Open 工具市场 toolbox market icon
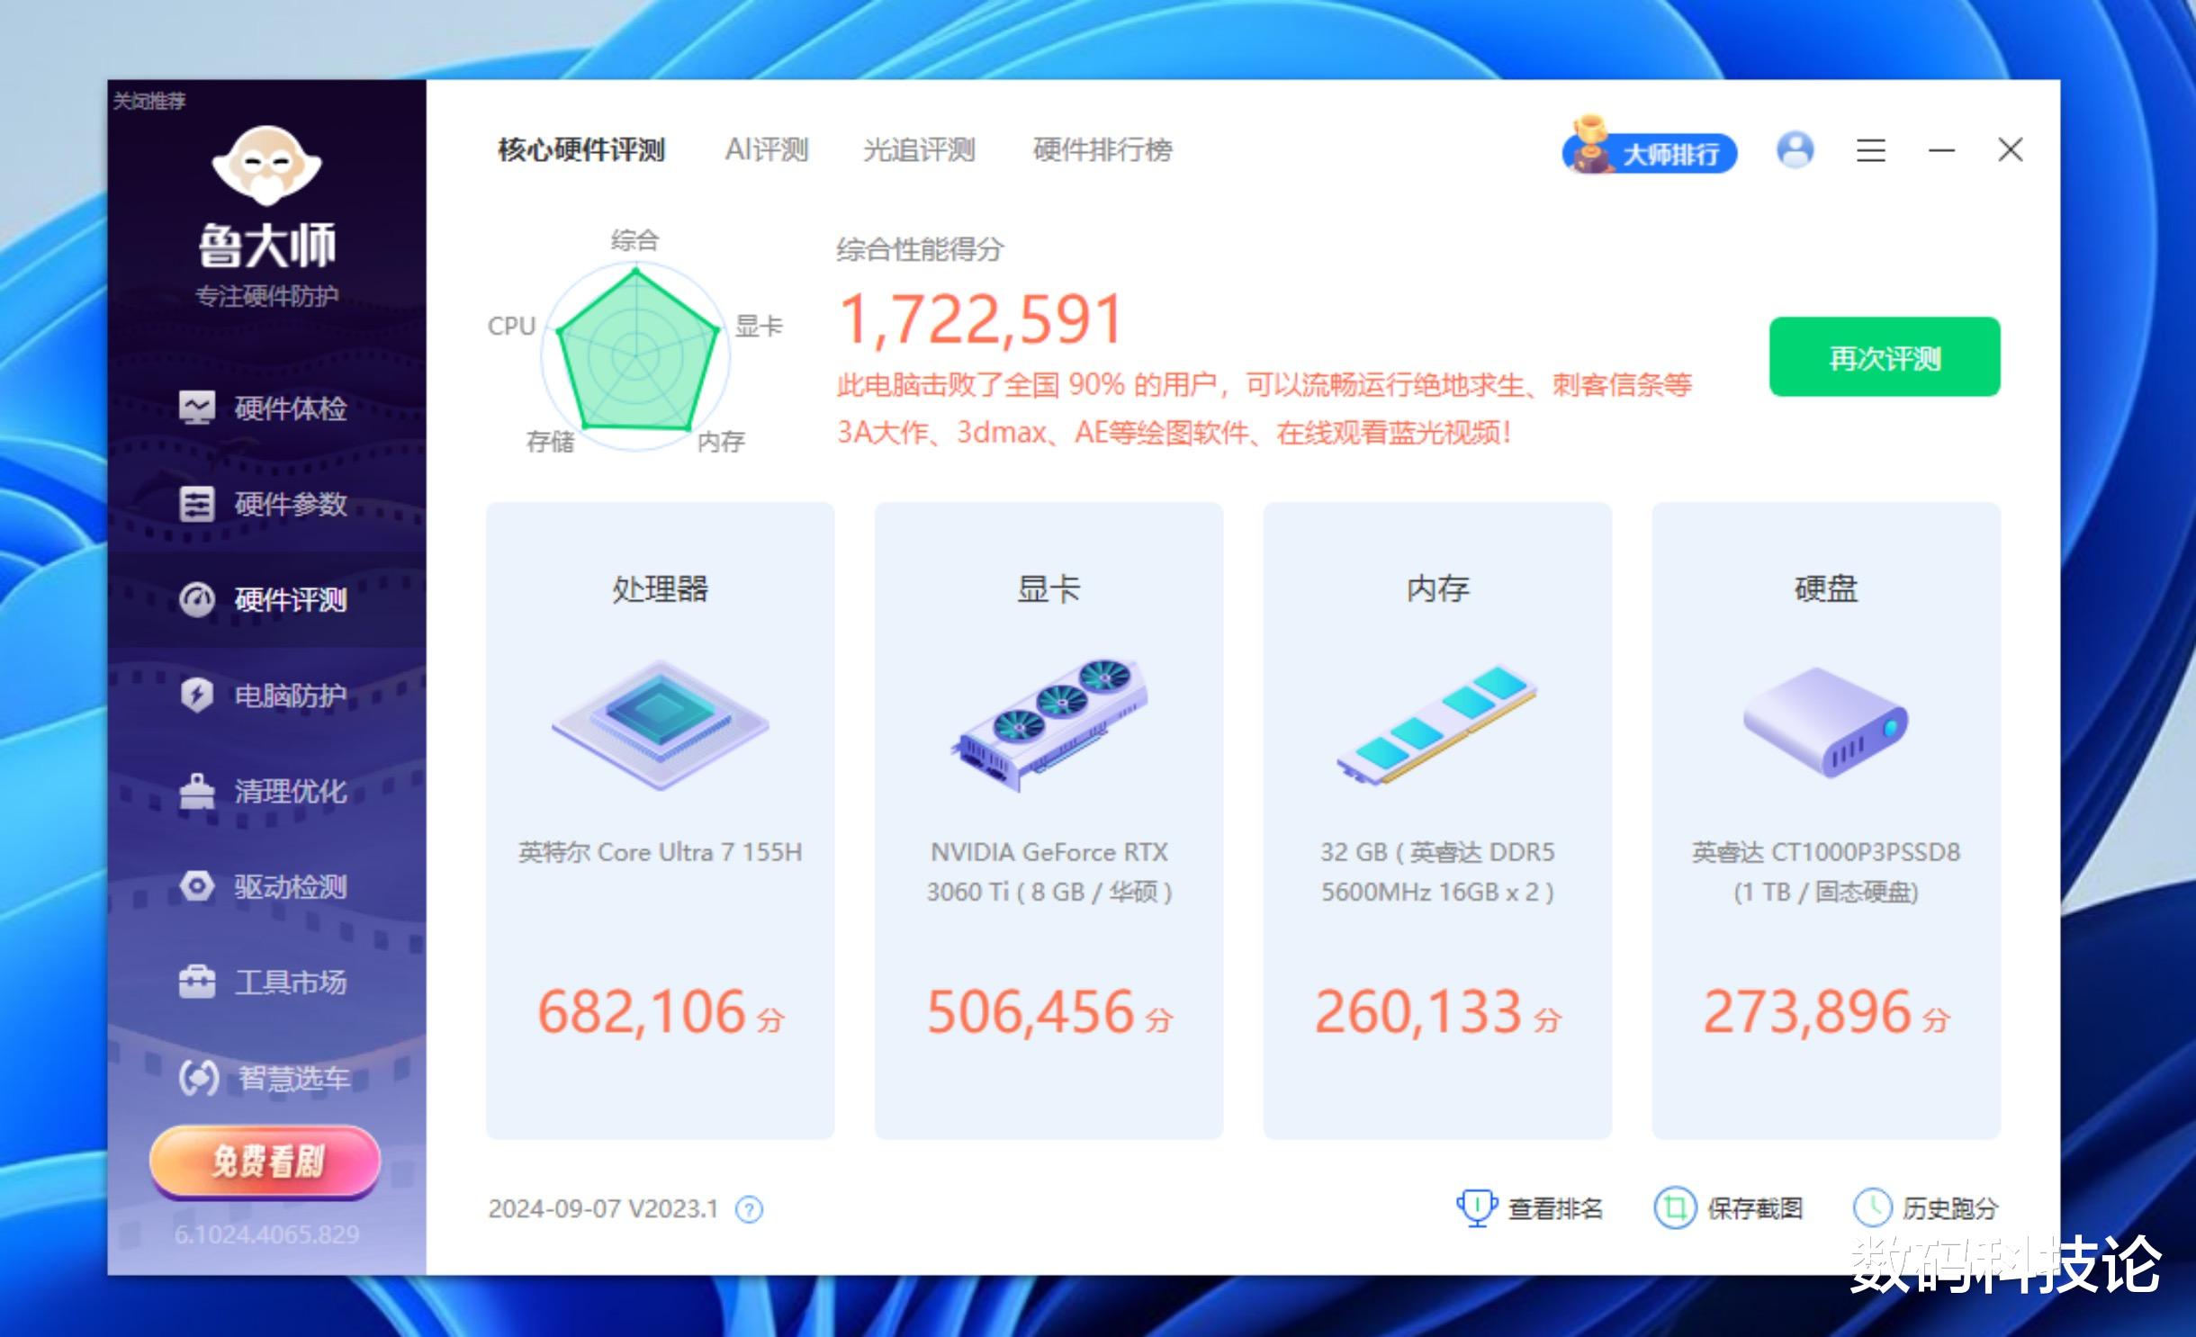Screen dimensions: 2196x1337 [x=197, y=982]
